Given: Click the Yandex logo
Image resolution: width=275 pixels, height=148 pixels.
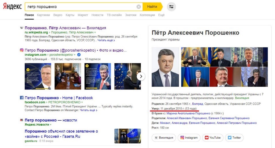Looking at the screenshot, I should point(12,7).
